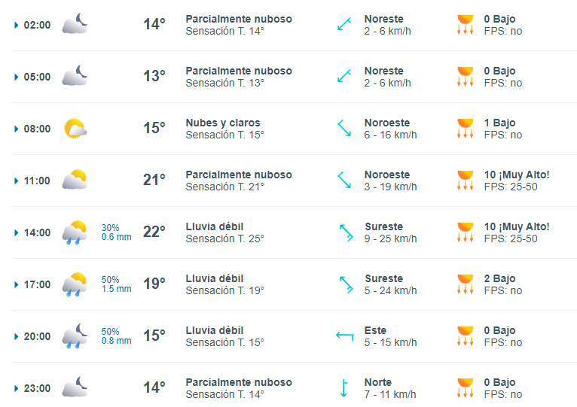
Task: Click the 20:00 night rain icon
Action: 75,336
